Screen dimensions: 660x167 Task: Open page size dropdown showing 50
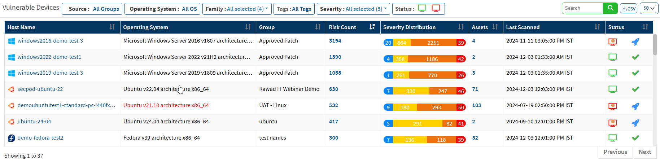[649, 8]
